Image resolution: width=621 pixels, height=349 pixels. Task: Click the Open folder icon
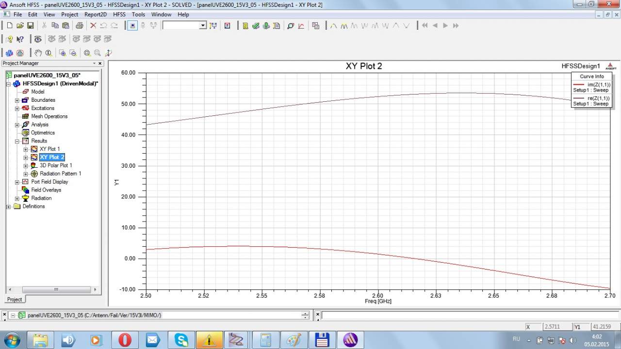(20, 26)
